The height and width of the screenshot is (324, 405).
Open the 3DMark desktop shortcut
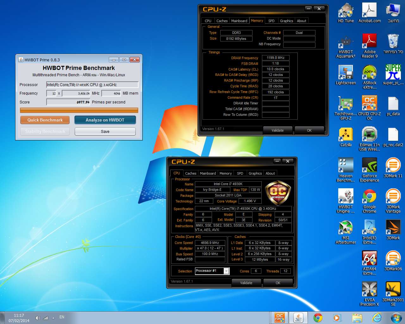click(x=393, y=230)
